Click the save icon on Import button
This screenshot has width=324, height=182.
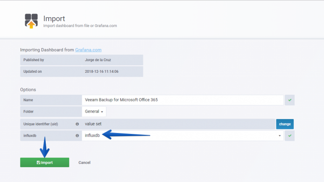(38, 162)
